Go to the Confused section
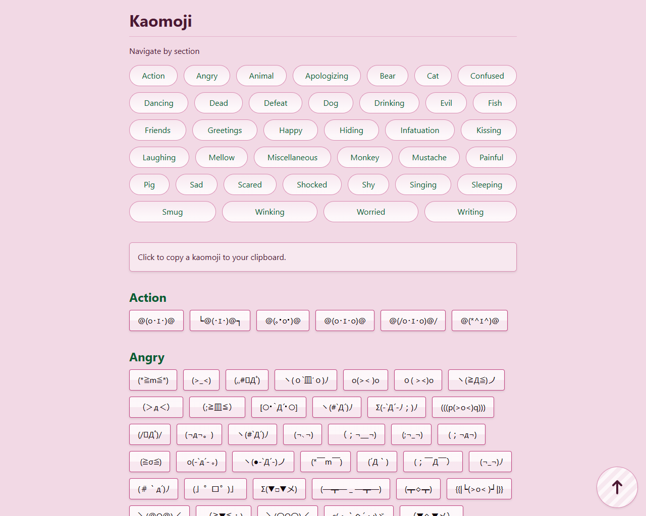 pyautogui.click(x=487, y=76)
